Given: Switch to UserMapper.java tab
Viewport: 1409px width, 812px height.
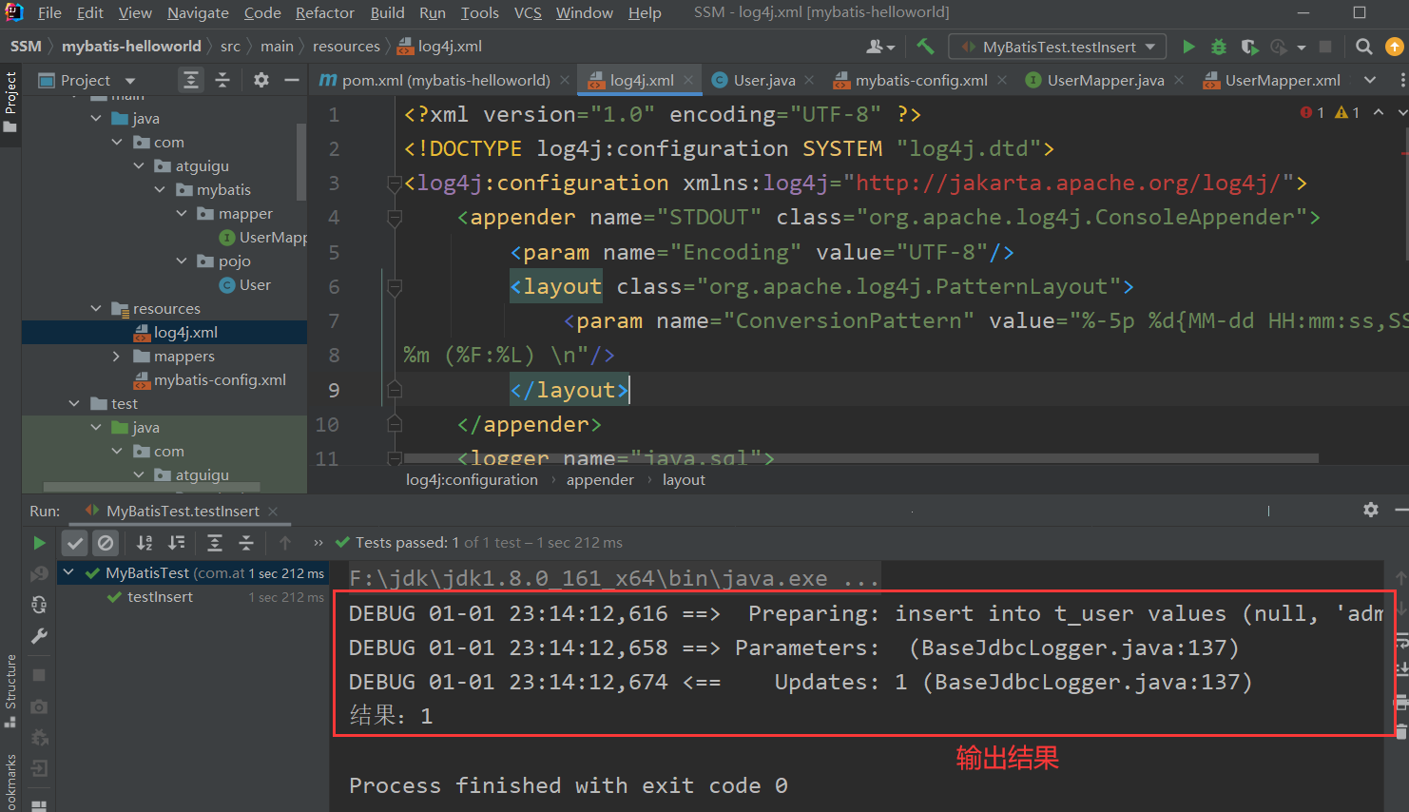Looking at the screenshot, I should click(x=1105, y=80).
